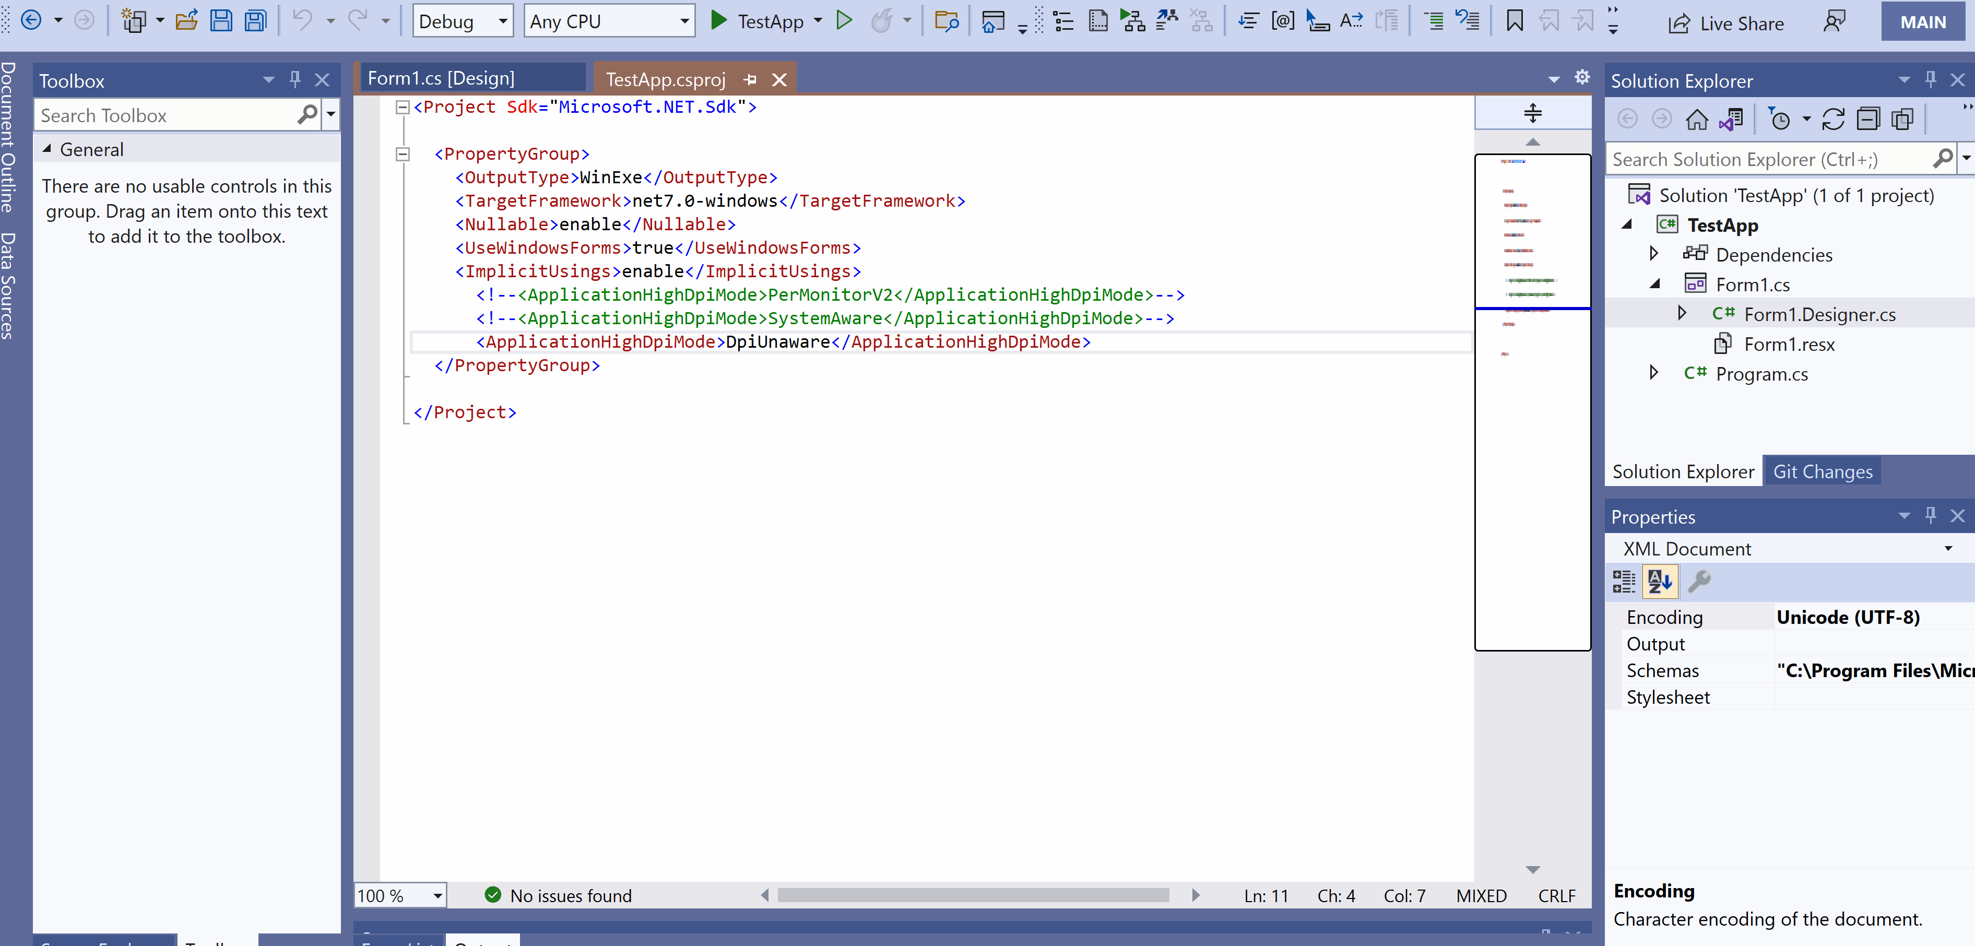Expand the Dependencies node
Image resolution: width=1975 pixels, height=946 pixels.
1654,254
